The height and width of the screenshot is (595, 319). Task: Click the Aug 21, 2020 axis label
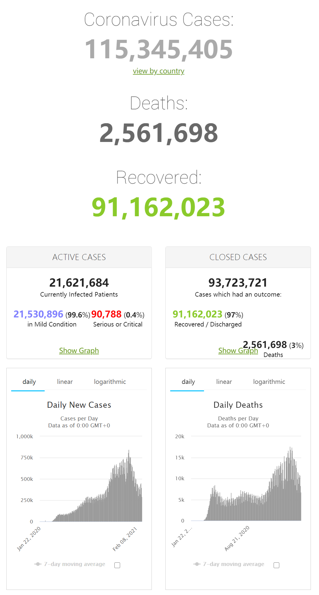[237, 539]
